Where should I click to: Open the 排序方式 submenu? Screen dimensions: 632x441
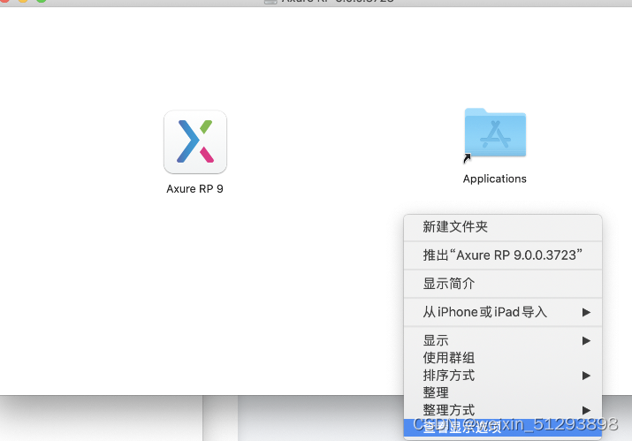(x=503, y=376)
